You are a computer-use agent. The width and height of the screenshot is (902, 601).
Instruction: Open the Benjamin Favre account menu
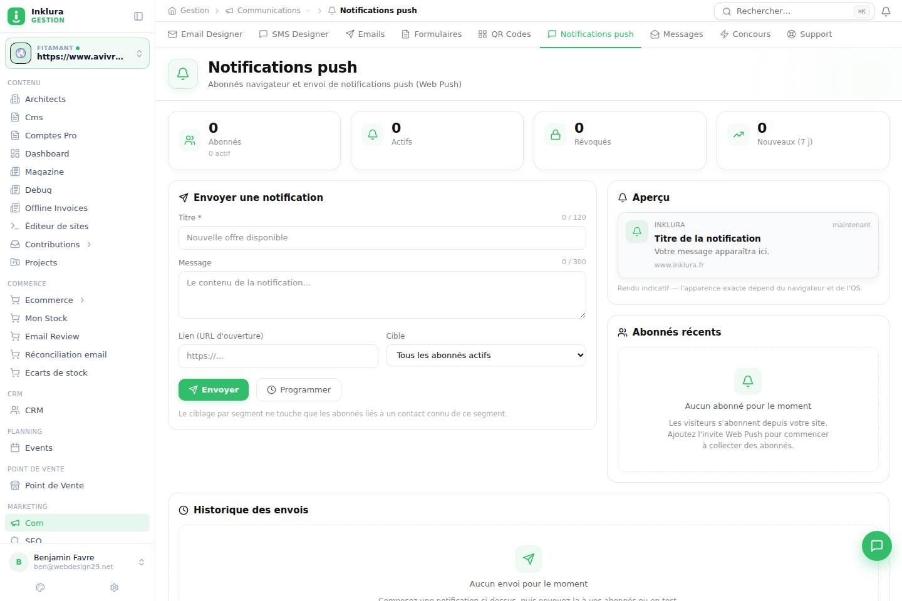tap(77, 562)
